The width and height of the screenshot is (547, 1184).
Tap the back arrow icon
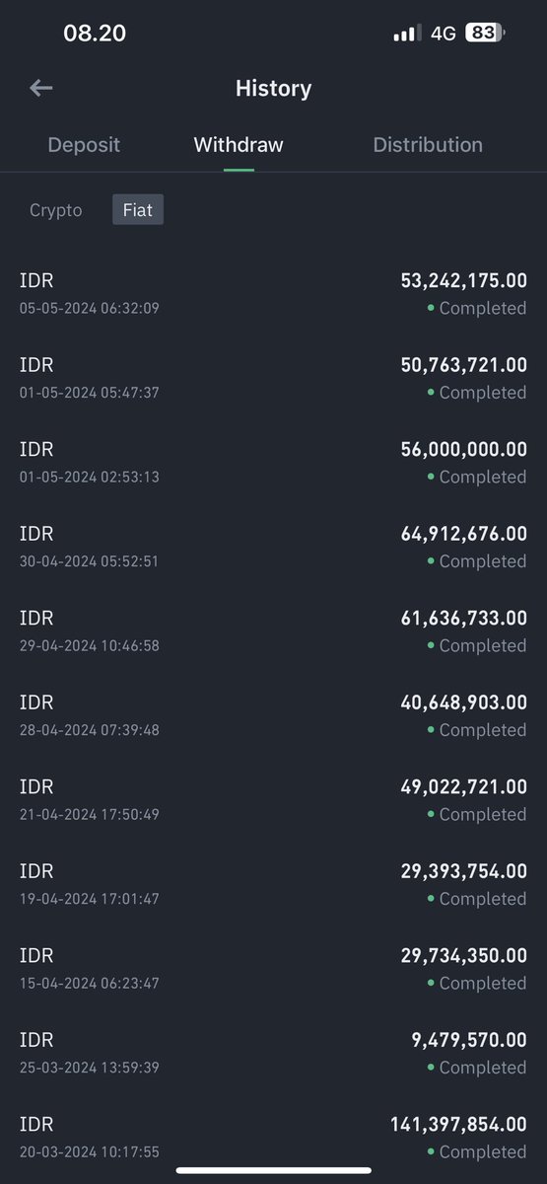coord(40,88)
